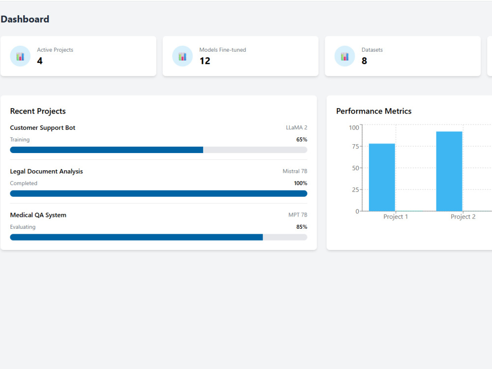Click the Models Fine-tuned chart icon
The width and height of the screenshot is (492, 369).
(183, 57)
